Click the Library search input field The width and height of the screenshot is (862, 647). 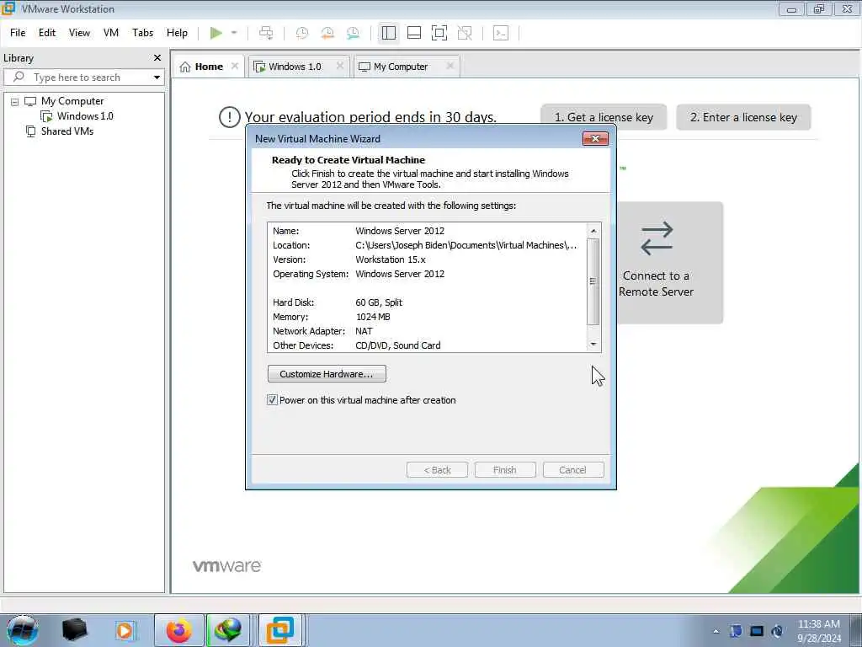(x=83, y=77)
